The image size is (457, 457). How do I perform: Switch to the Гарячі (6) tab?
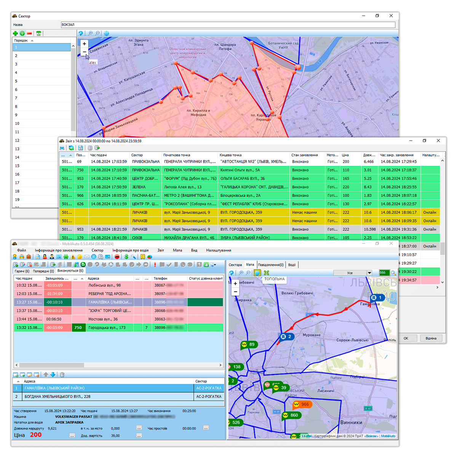(22, 271)
